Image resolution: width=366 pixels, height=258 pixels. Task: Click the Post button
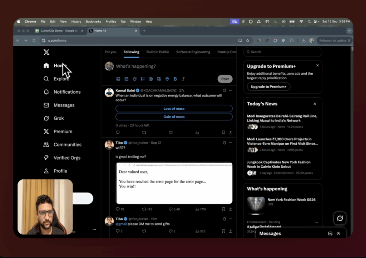[225, 79]
